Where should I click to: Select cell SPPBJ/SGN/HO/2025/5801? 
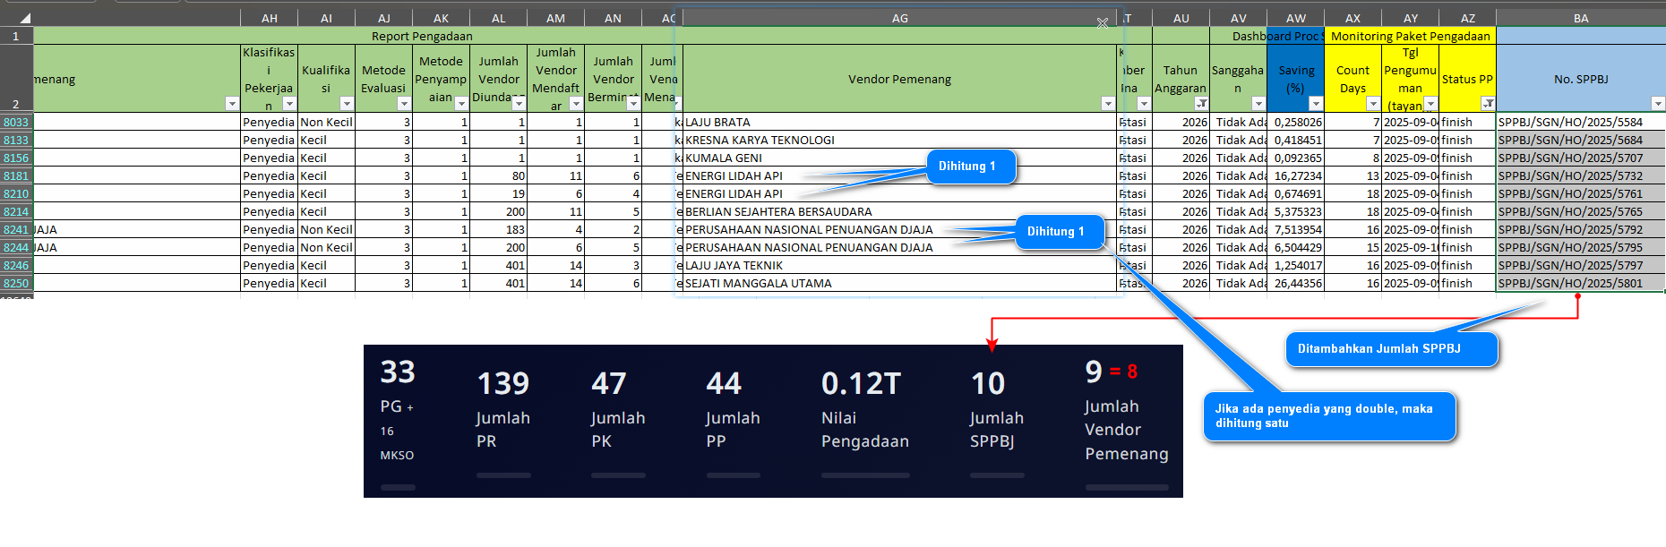pos(1580,284)
